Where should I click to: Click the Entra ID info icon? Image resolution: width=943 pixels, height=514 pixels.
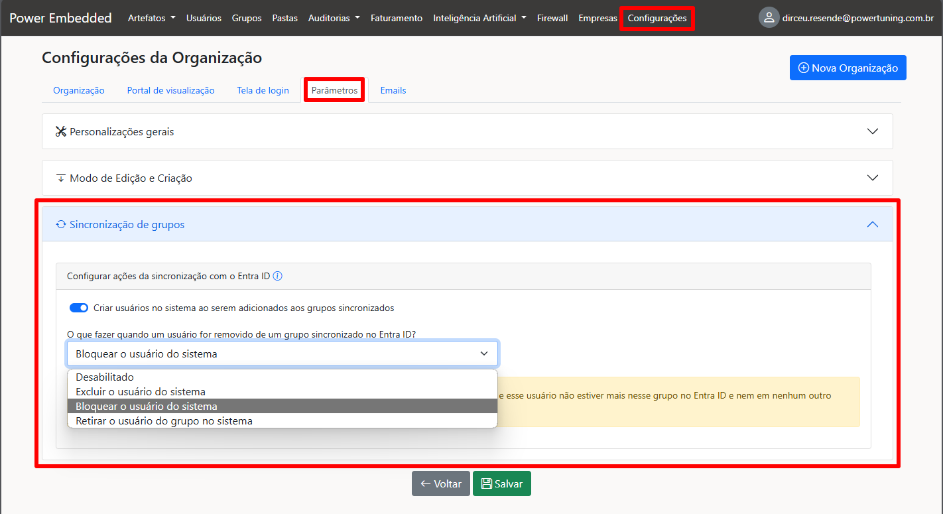[278, 276]
